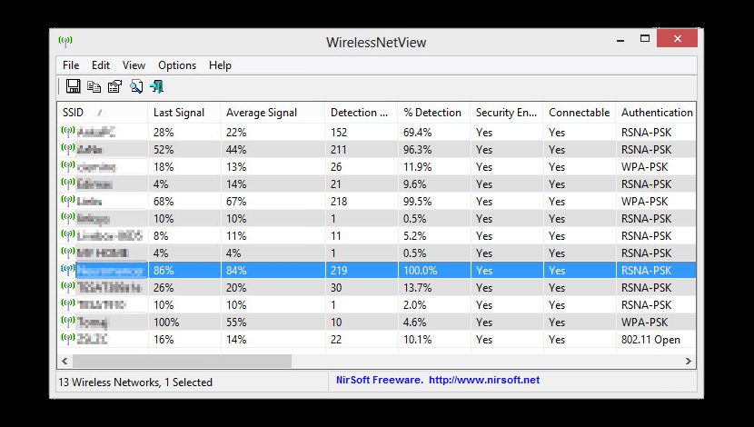Viewport: 754px width, 427px height.
Task: Select the network row with 99.5% detection
Action: point(363,201)
